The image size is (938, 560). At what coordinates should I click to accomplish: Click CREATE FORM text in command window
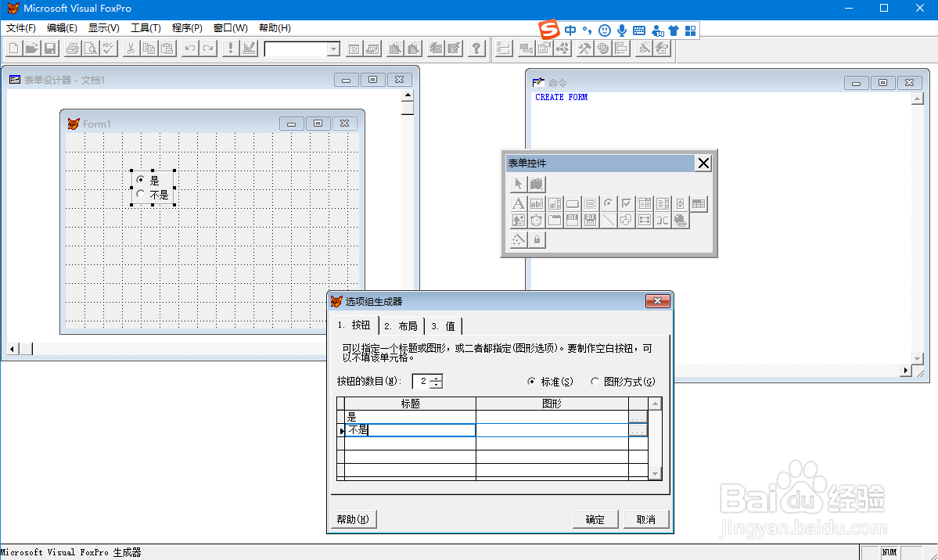click(x=561, y=97)
